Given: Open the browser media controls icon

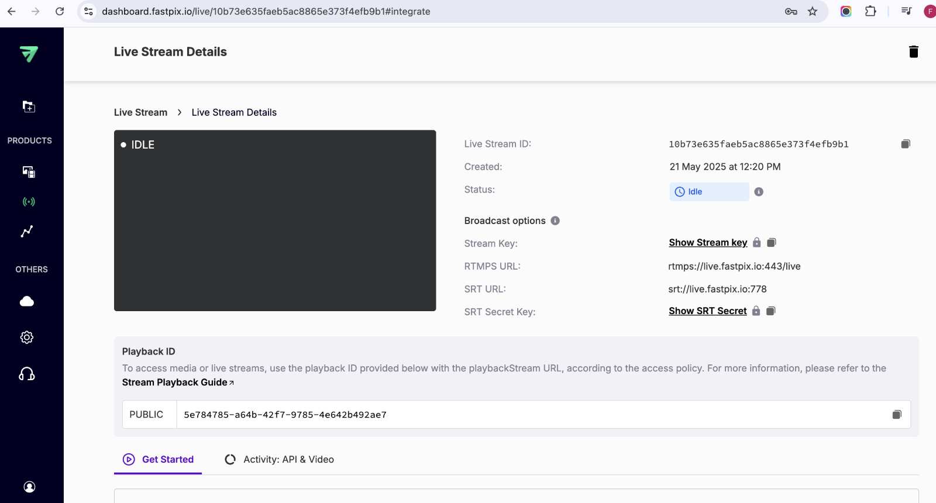Looking at the screenshot, I should point(906,11).
